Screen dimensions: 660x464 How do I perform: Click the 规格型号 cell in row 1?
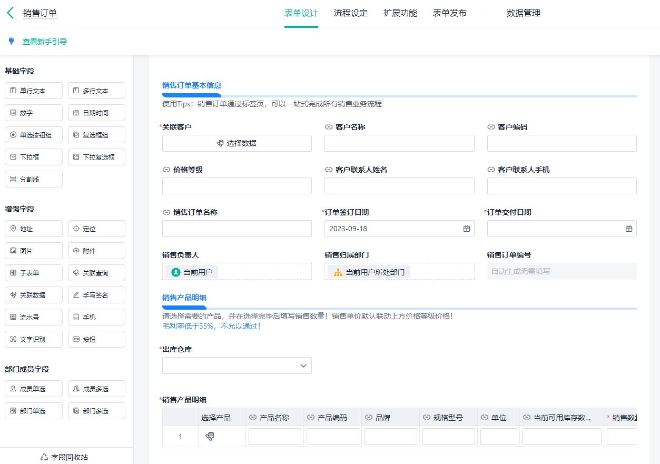click(x=449, y=437)
